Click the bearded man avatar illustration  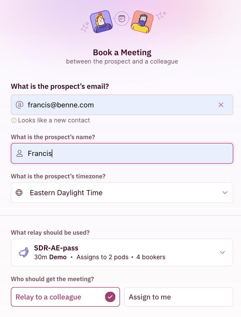[x=142, y=22]
